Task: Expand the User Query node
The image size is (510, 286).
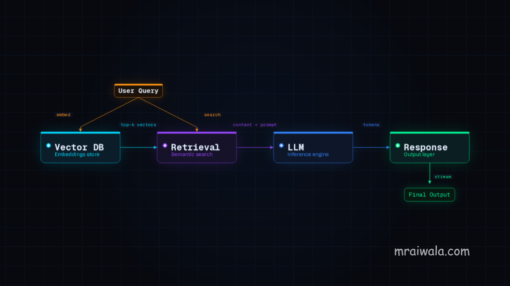Action: pos(138,91)
